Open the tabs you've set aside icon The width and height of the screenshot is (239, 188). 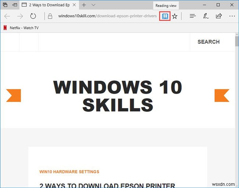(5, 5)
